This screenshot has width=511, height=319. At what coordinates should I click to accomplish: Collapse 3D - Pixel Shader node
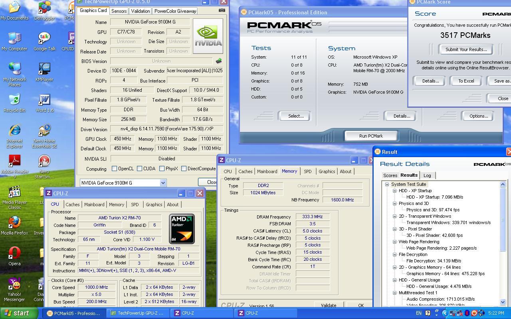click(394, 229)
